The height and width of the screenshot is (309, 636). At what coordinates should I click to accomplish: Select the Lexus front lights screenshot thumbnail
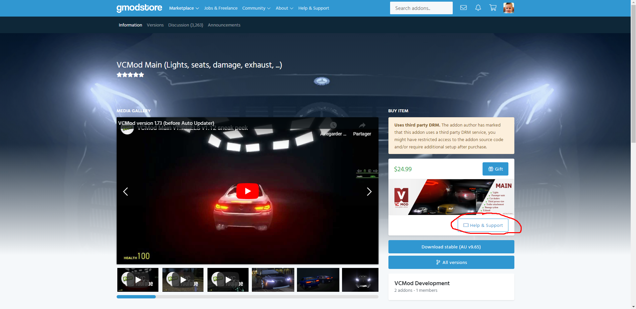pyautogui.click(x=273, y=280)
